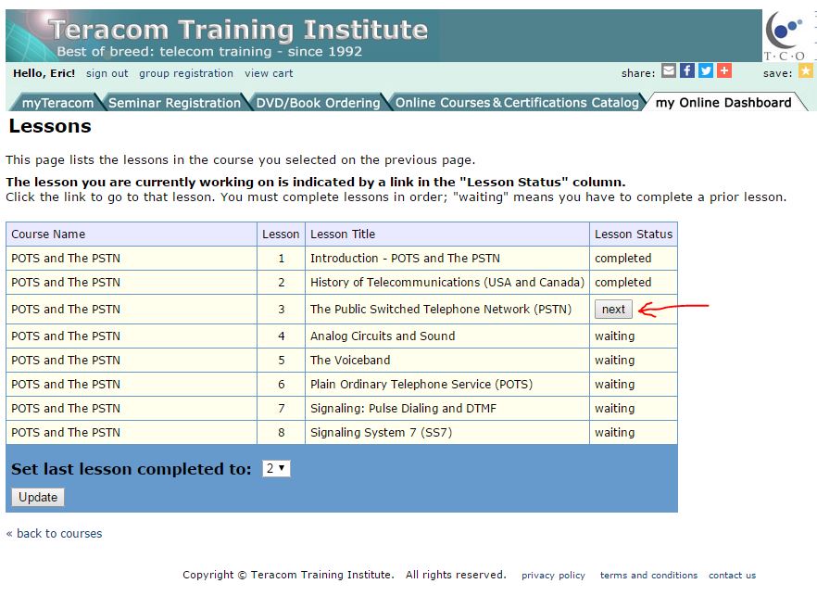Screen dimensions: 817x596
Task: Select lesson 3 status link next
Action: pyautogui.click(x=613, y=307)
